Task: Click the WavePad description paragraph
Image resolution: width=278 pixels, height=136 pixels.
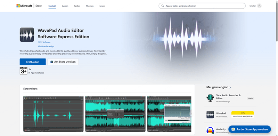Action: (x=63, y=53)
